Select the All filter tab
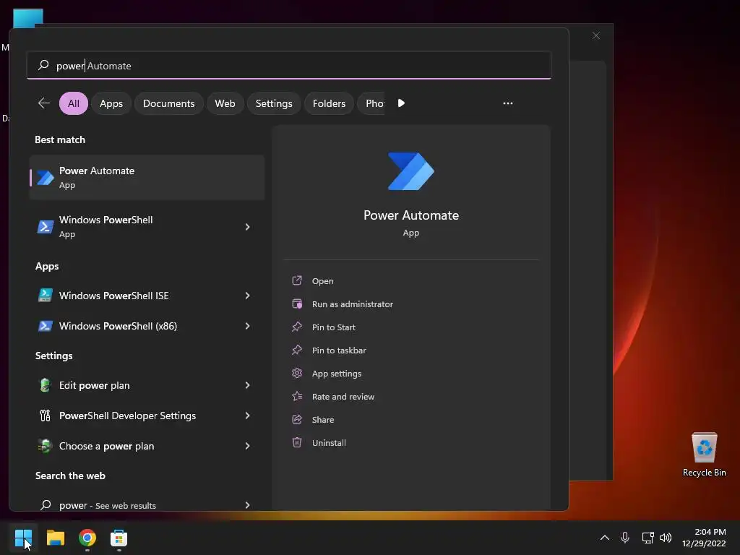 74,103
